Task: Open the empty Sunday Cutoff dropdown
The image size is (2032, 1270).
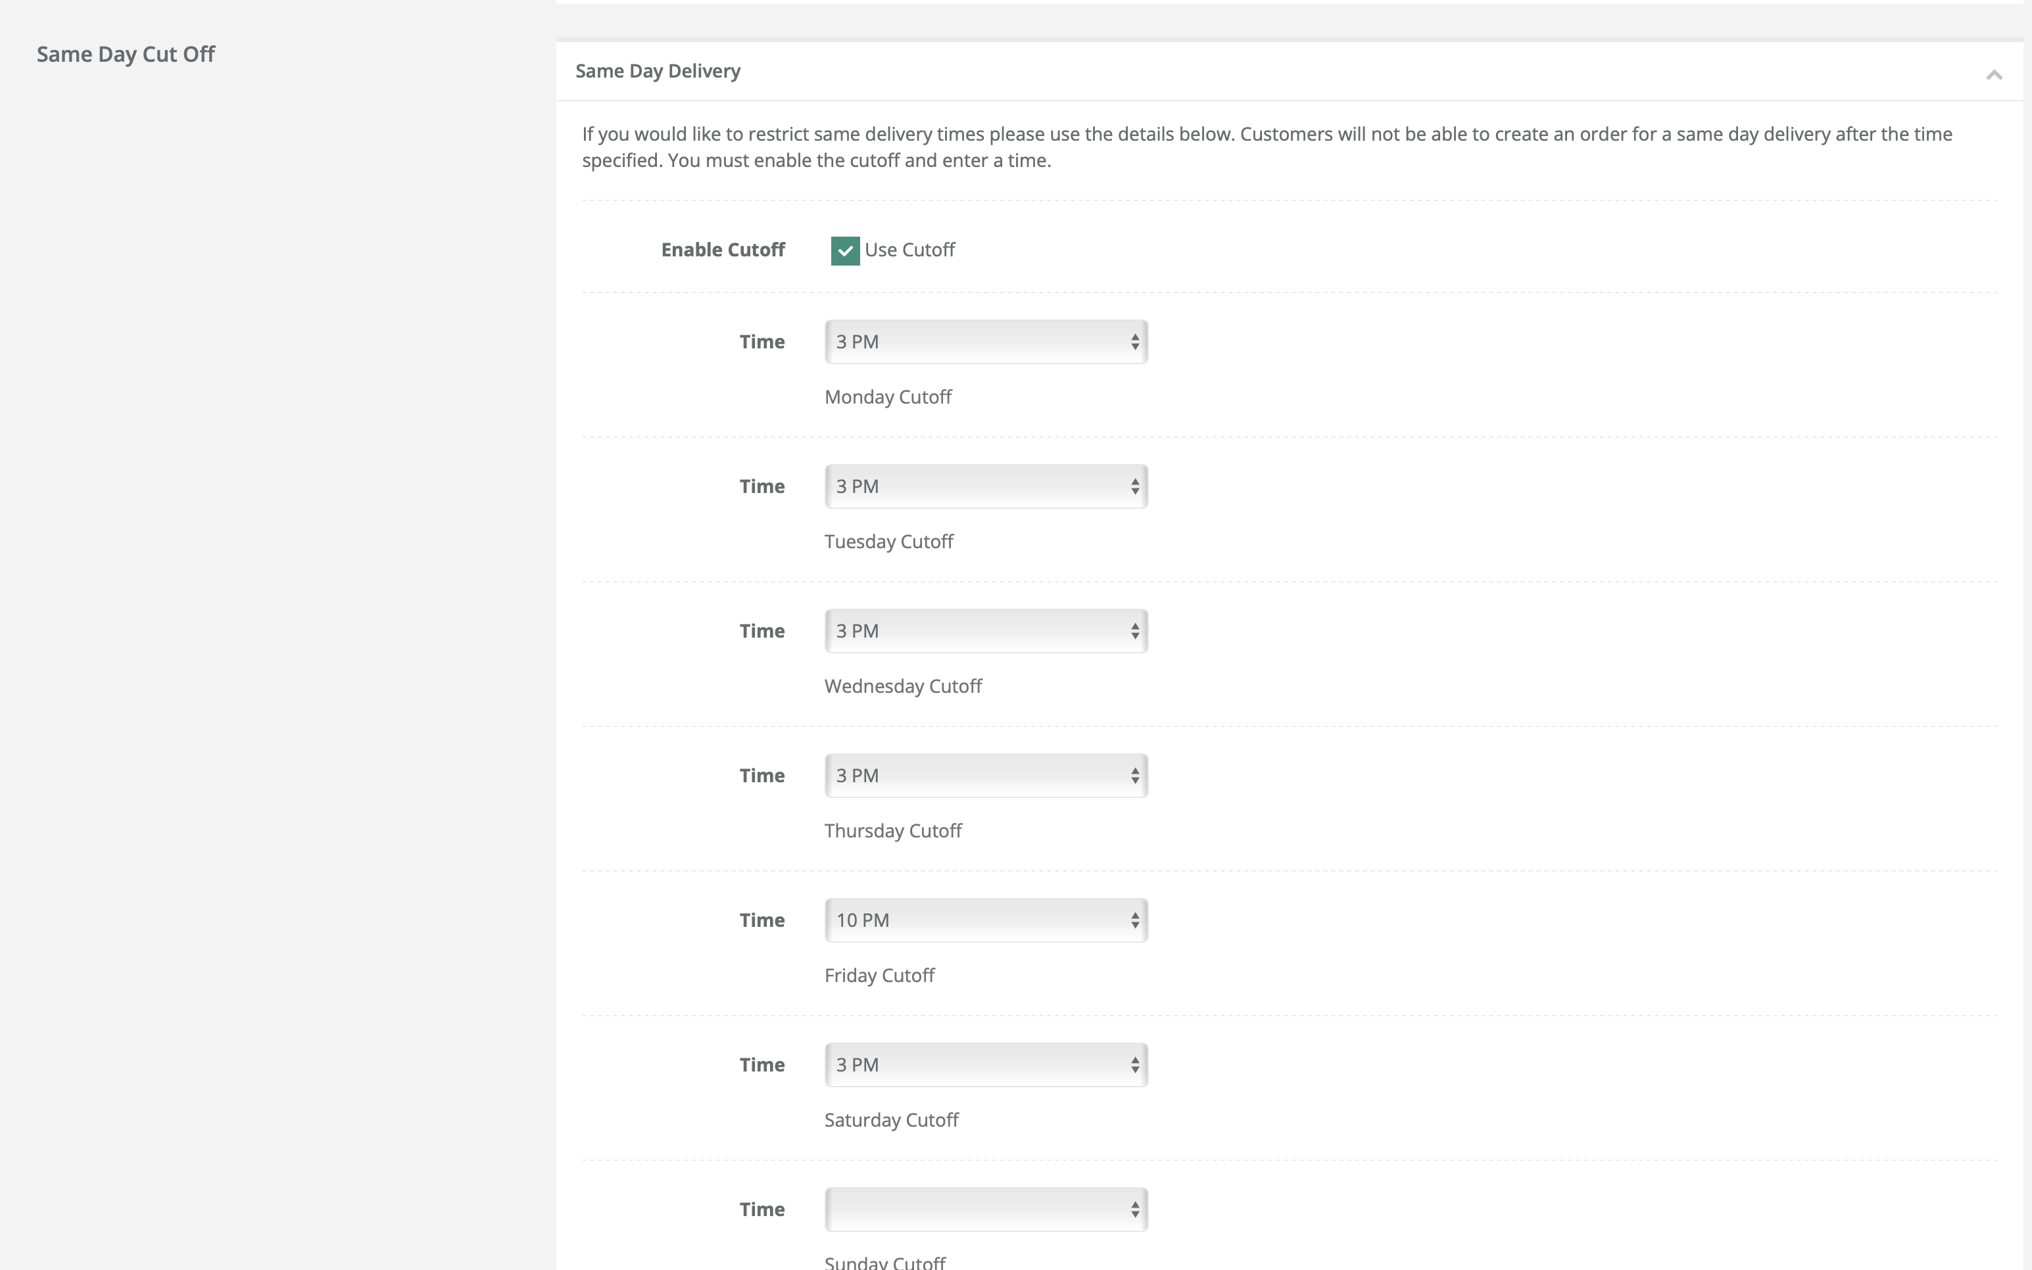Action: click(985, 1209)
